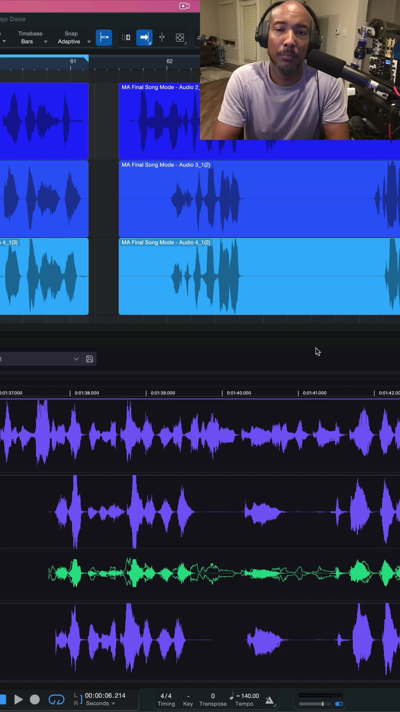The width and height of the screenshot is (400, 712).
Task: Click the 0:01:38.000 time marker
Action: (87, 393)
